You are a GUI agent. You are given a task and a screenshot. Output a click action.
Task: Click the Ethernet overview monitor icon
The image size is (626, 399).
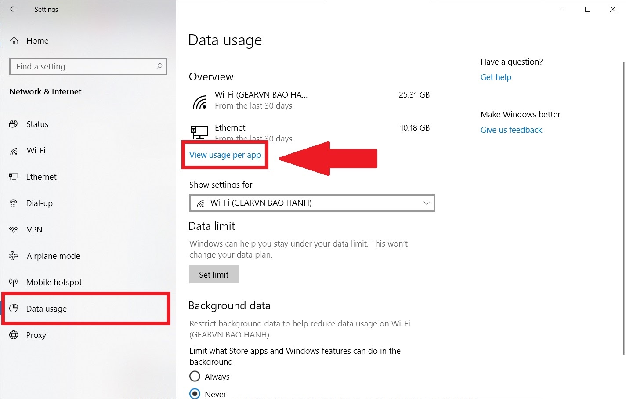point(199,132)
